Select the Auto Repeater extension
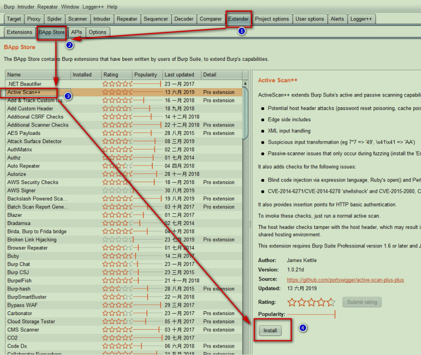The height and width of the screenshot is (355, 421). point(124,166)
